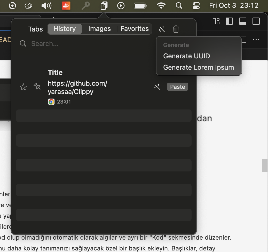Image resolution: width=268 pixels, height=252 pixels.
Task: Click magic wand icon next to Paste button
Action: pos(157,87)
